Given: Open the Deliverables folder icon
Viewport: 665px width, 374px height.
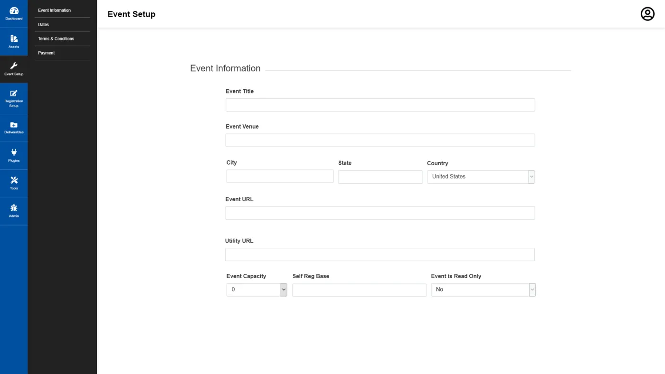Looking at the screenshot, I should [x=14, y=125].
